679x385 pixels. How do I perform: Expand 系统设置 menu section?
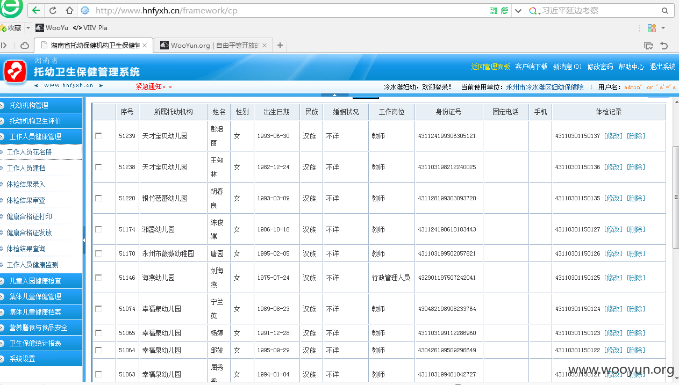pyautogui.click(x=41, y=359)
